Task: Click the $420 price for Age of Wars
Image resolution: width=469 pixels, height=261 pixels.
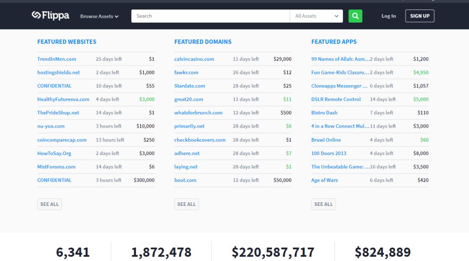Action: [423, 180]
